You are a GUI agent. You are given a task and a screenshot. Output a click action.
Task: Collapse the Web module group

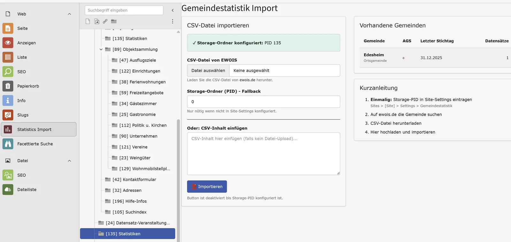tap(69, 14)
